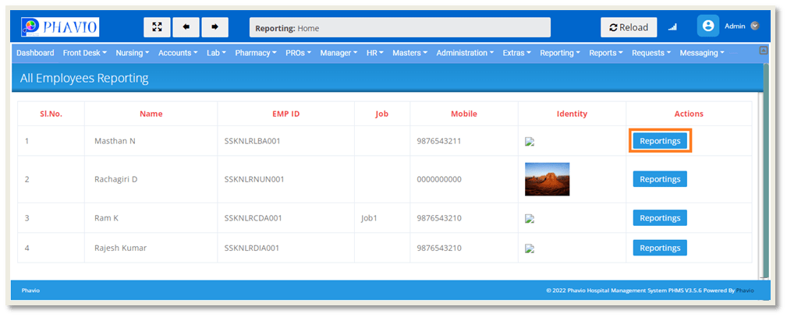
Task: Select the name Rachagiri D
Action: point(116,179)
